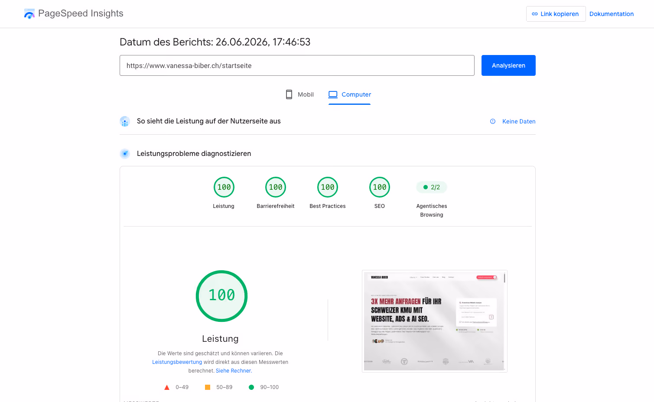Click 'Leistungsprobleme diagnostizieren' heading
Image resolution: width=654 pixels, height=402 pixels.
(x=194, y=154)
